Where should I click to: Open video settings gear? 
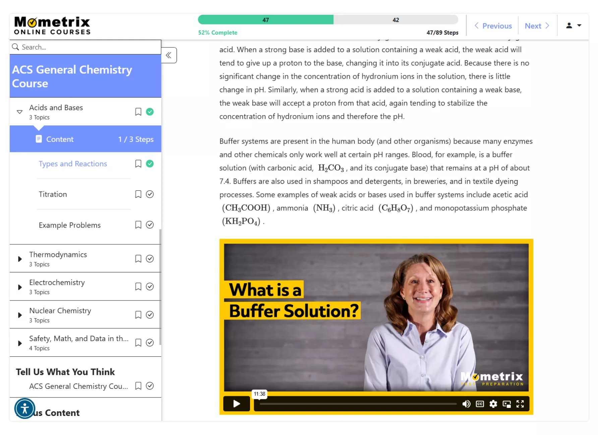(493, 404)
